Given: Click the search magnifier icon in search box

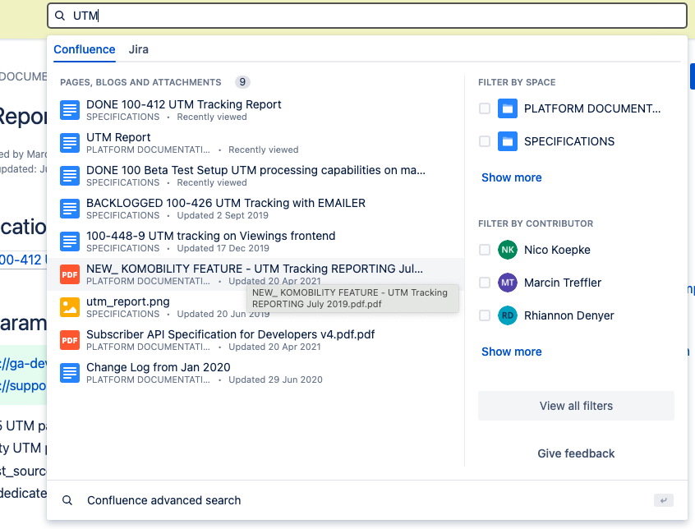Looking at the screenshot, I should (60, 16).
